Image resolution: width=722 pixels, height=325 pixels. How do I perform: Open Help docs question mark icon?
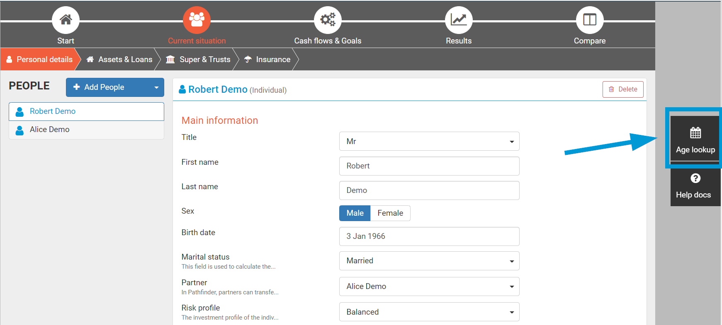point(695,178)
